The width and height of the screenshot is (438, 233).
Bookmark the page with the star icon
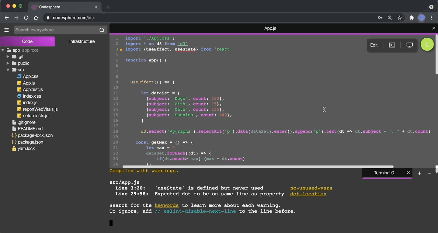pos(400,18)
